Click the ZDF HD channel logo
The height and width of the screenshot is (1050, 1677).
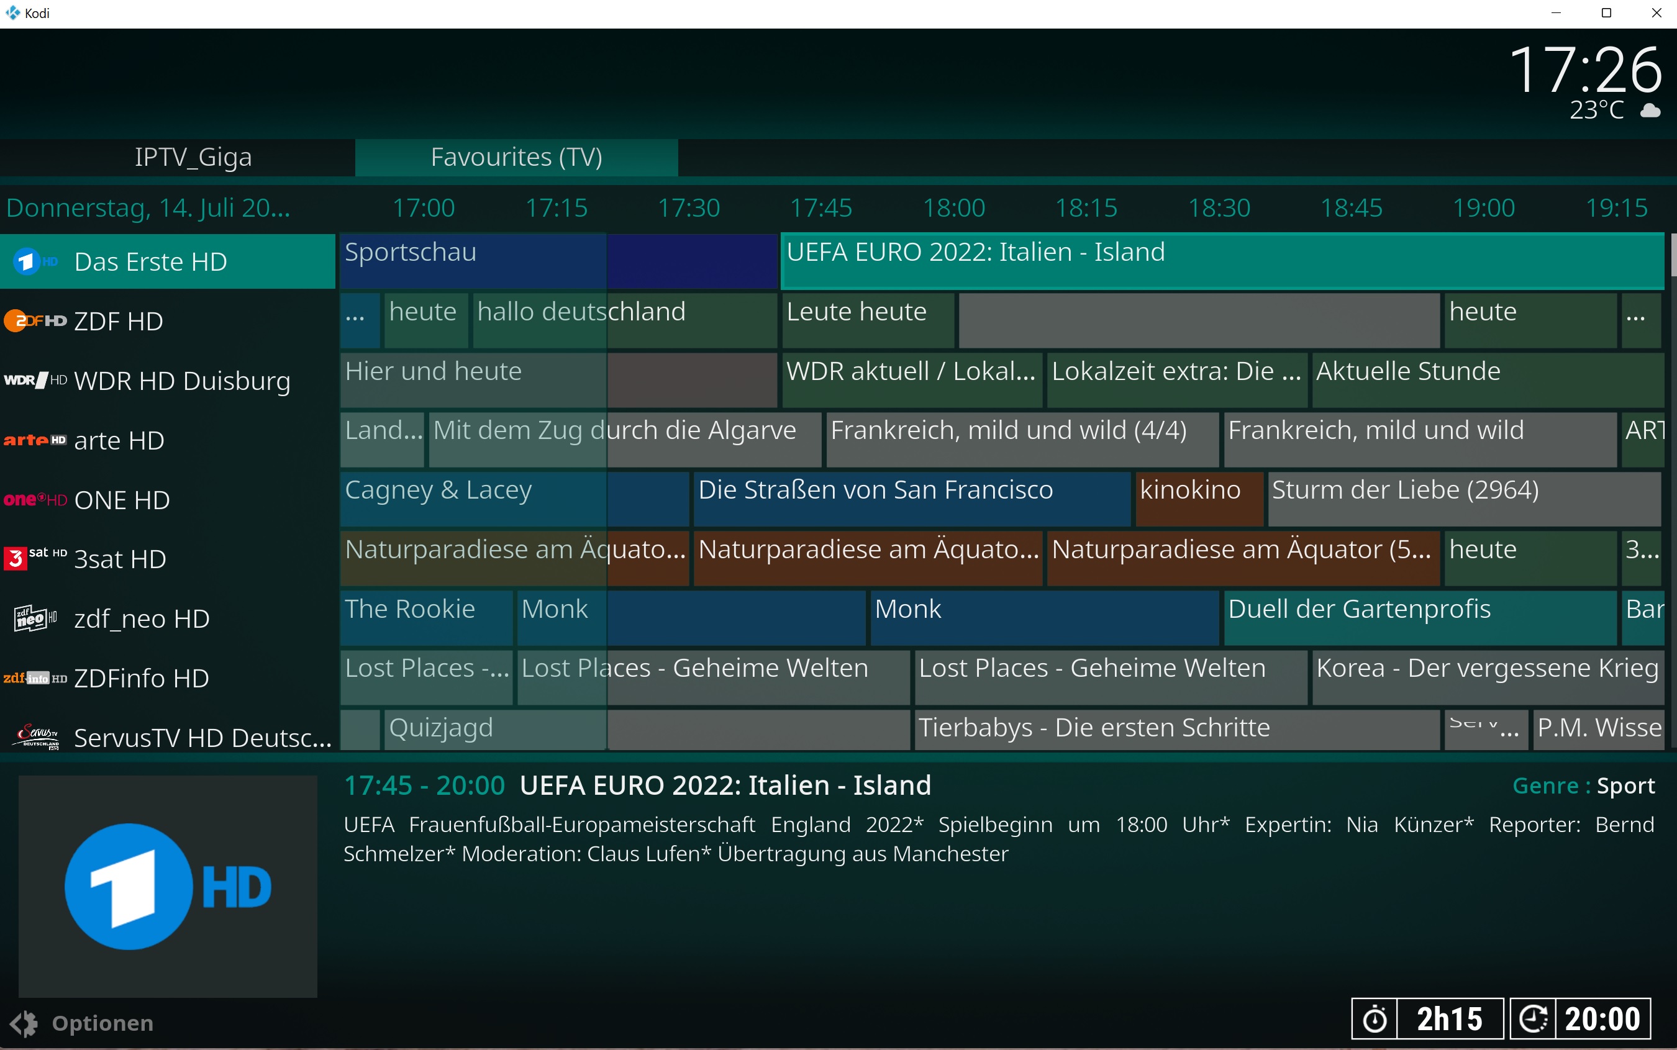click(35, 321)
